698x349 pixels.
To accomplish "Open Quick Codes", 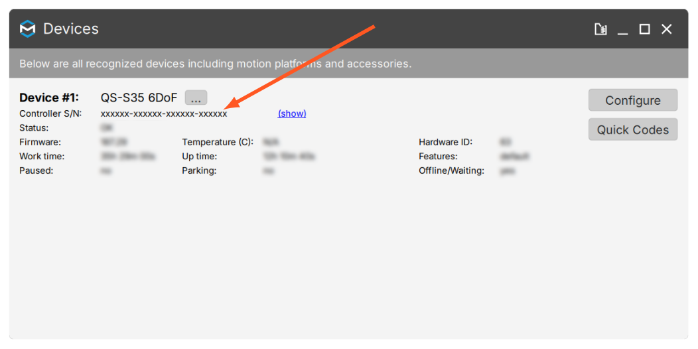I will coord(632,129).
